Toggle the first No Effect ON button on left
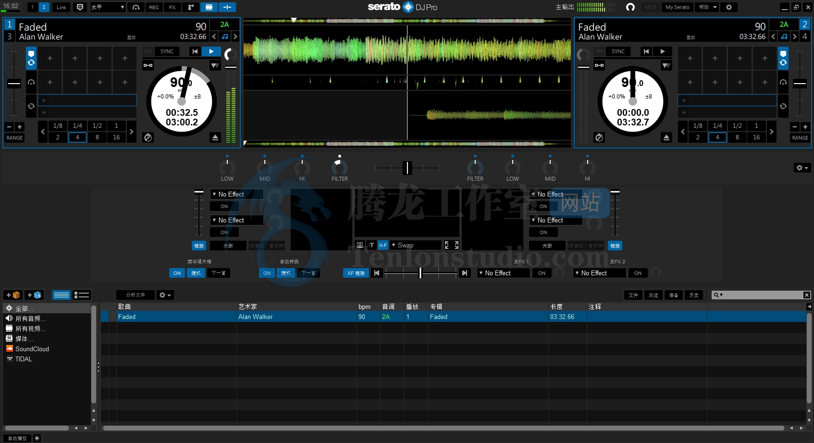Image resolution: width=814 pixels, height=443 pixels. tap(224, 206)
